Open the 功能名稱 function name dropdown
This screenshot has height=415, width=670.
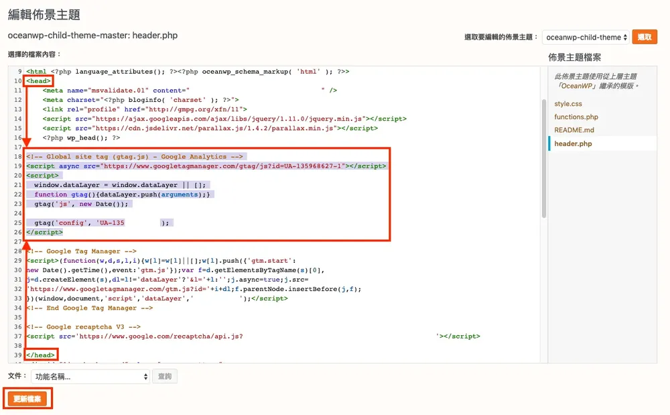pos(90,377)
